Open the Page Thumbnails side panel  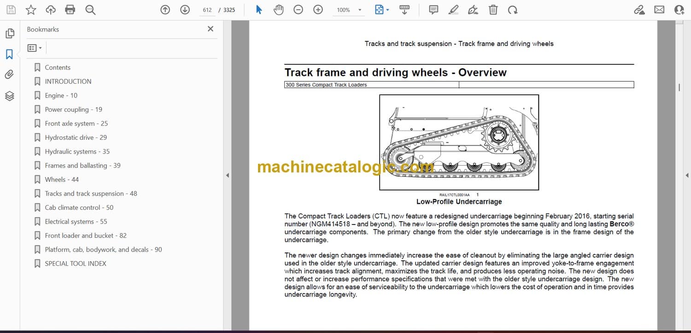10,34
